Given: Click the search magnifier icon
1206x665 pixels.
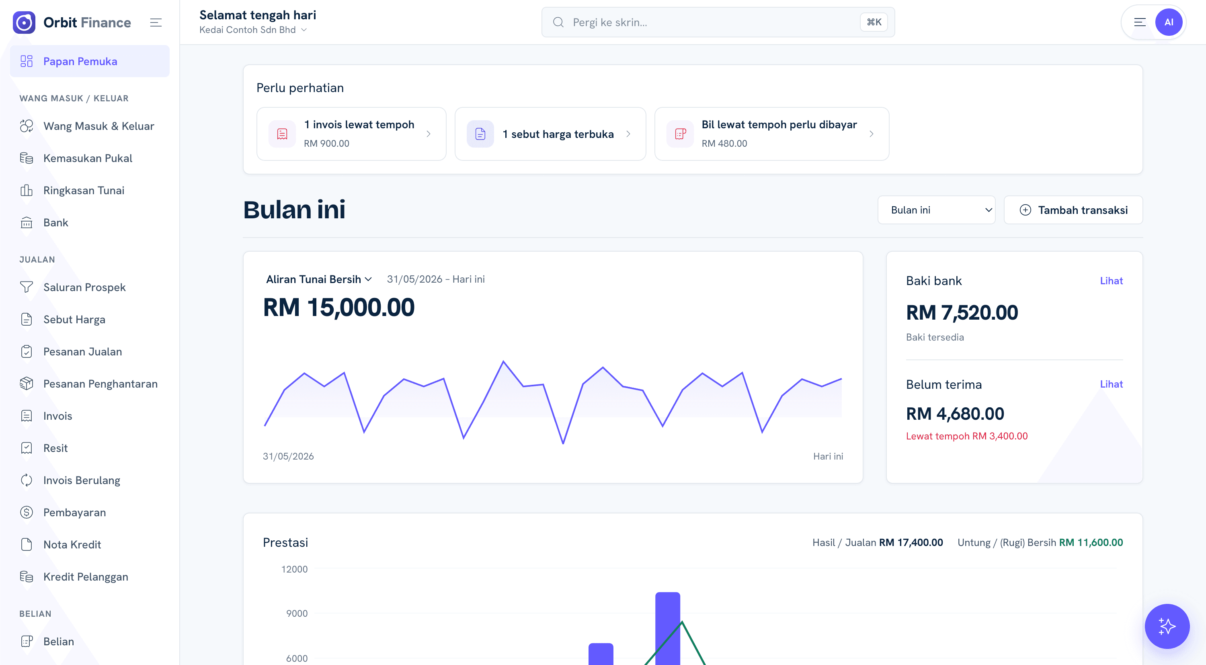Looking at the screenshot, I should pyautogui.click(x=558, y=23).
